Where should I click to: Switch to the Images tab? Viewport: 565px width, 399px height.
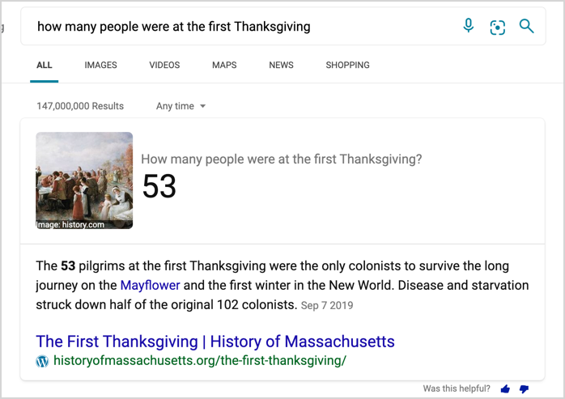tap(100, 65)
